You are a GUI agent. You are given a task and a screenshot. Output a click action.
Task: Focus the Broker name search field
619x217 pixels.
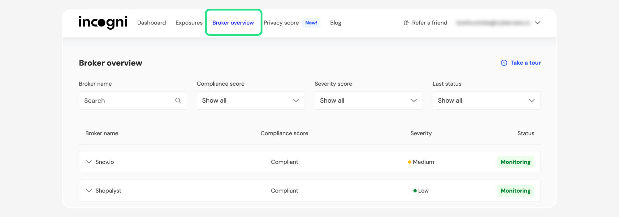tap(133, 100)
